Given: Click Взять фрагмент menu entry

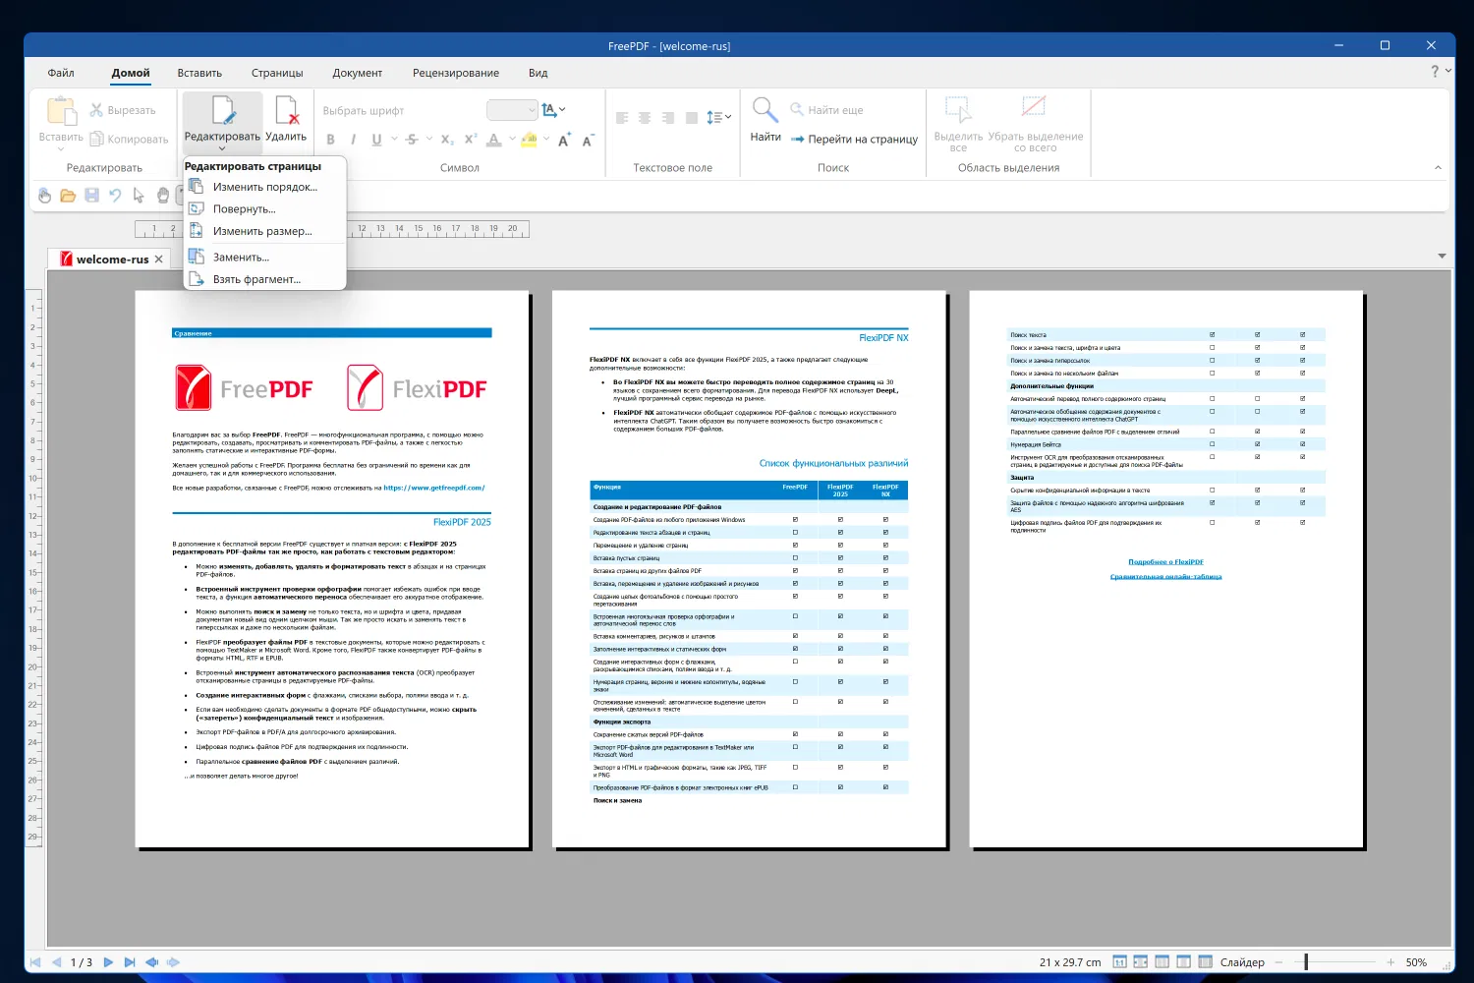Looking at the screenshot, I should (265, 279).
